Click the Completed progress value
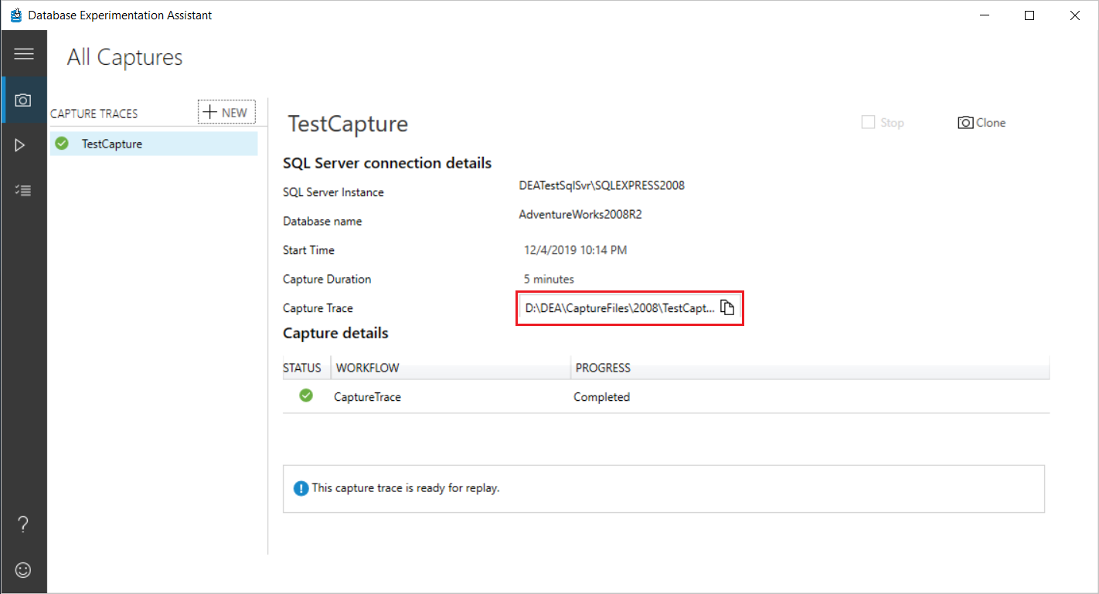Image resolution: width=1099 pixels, height=594 pixels. coord(601,397)
